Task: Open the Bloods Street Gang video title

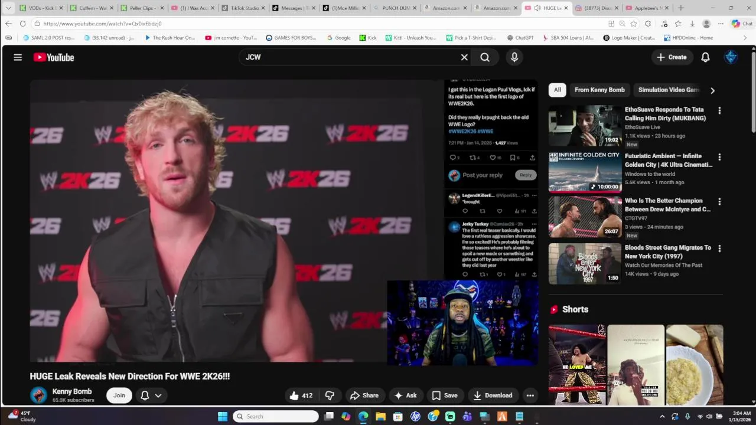Action: pos(668,252)
